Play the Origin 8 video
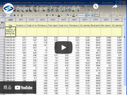The image size is (127, 95). 63,47
